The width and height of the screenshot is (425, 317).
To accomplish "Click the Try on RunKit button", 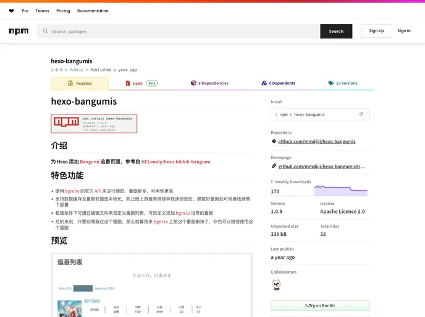I will tap(320, 306).
